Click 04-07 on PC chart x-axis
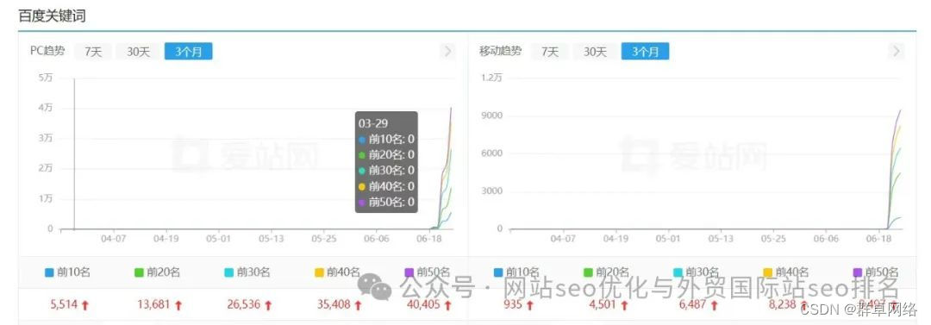The width and height of the screenshot is (931, 325). coord(114,238)
